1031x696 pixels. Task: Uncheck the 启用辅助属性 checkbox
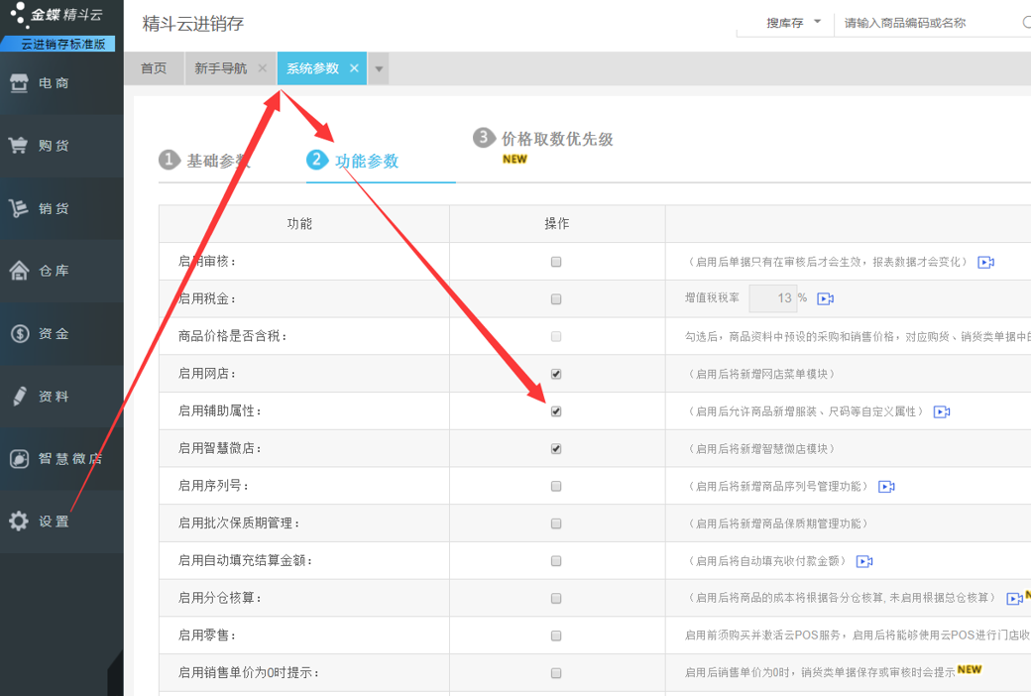pos(556,411)
